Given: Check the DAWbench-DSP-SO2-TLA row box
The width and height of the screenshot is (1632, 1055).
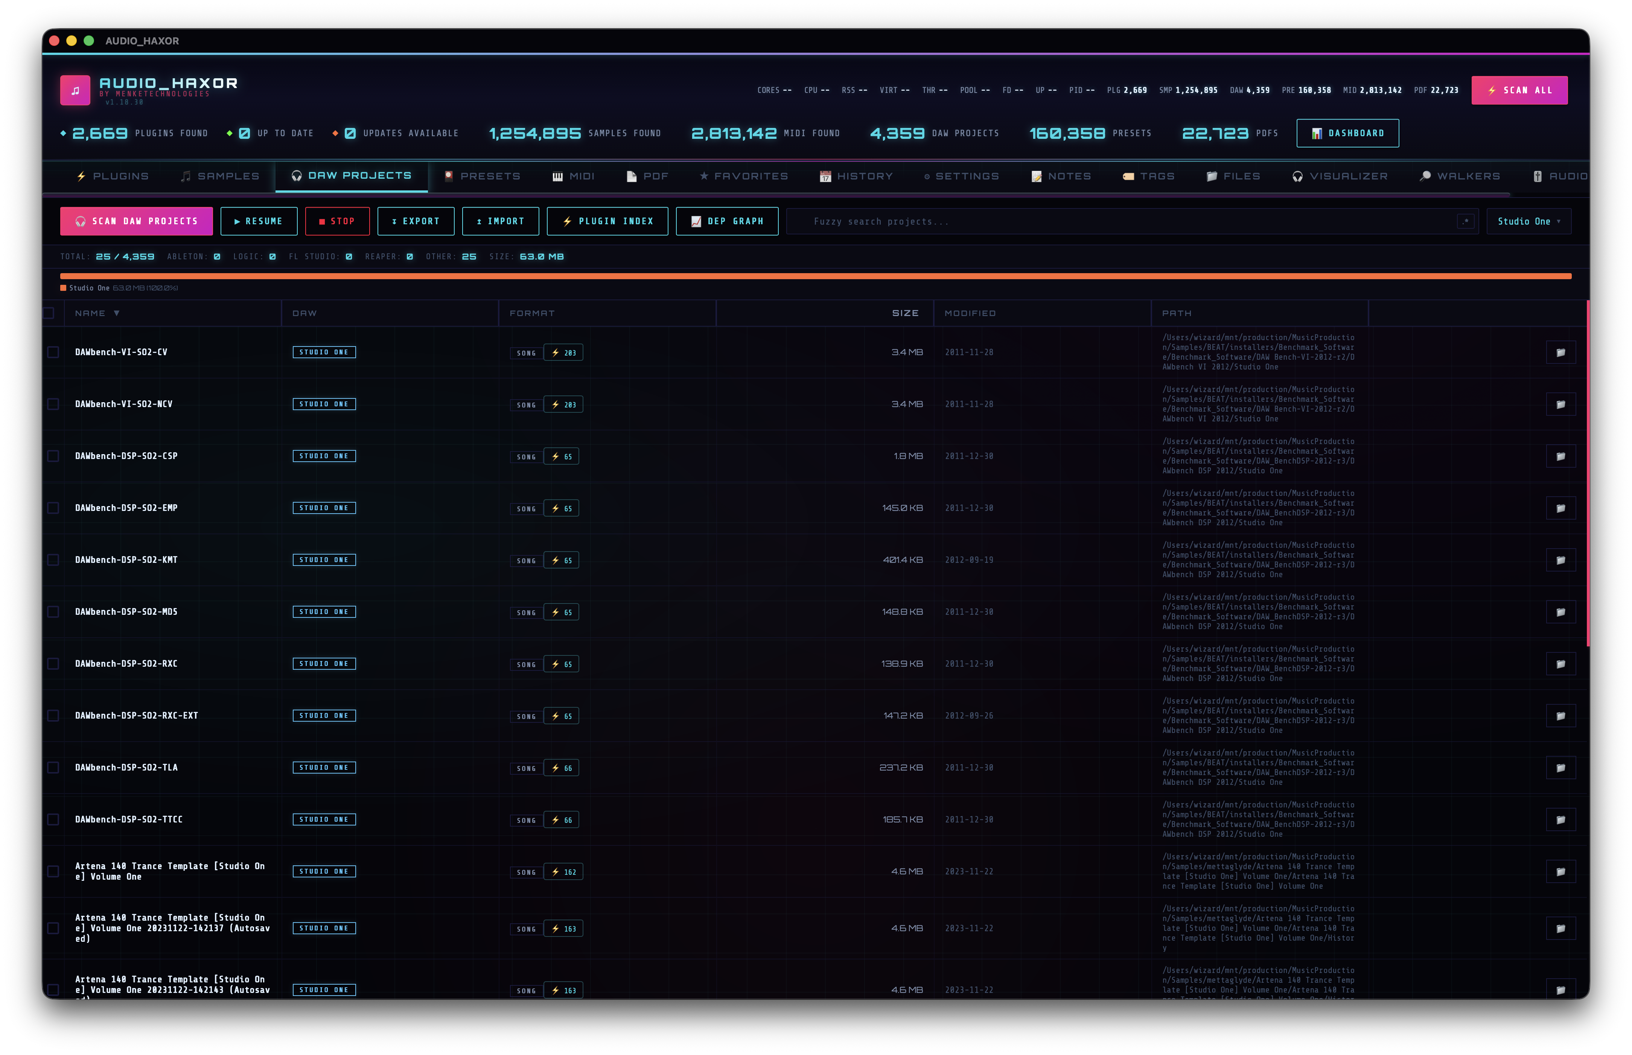Looking at the screenshot, I should (x=53, y=768).
